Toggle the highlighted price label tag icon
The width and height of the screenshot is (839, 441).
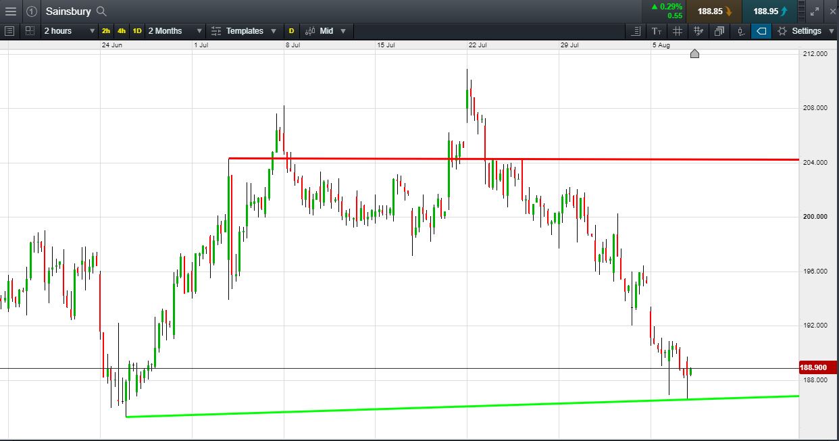(761, 31)
